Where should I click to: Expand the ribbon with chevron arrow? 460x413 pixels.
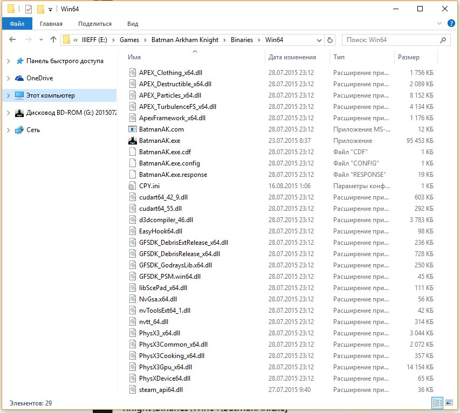(440, 24)
